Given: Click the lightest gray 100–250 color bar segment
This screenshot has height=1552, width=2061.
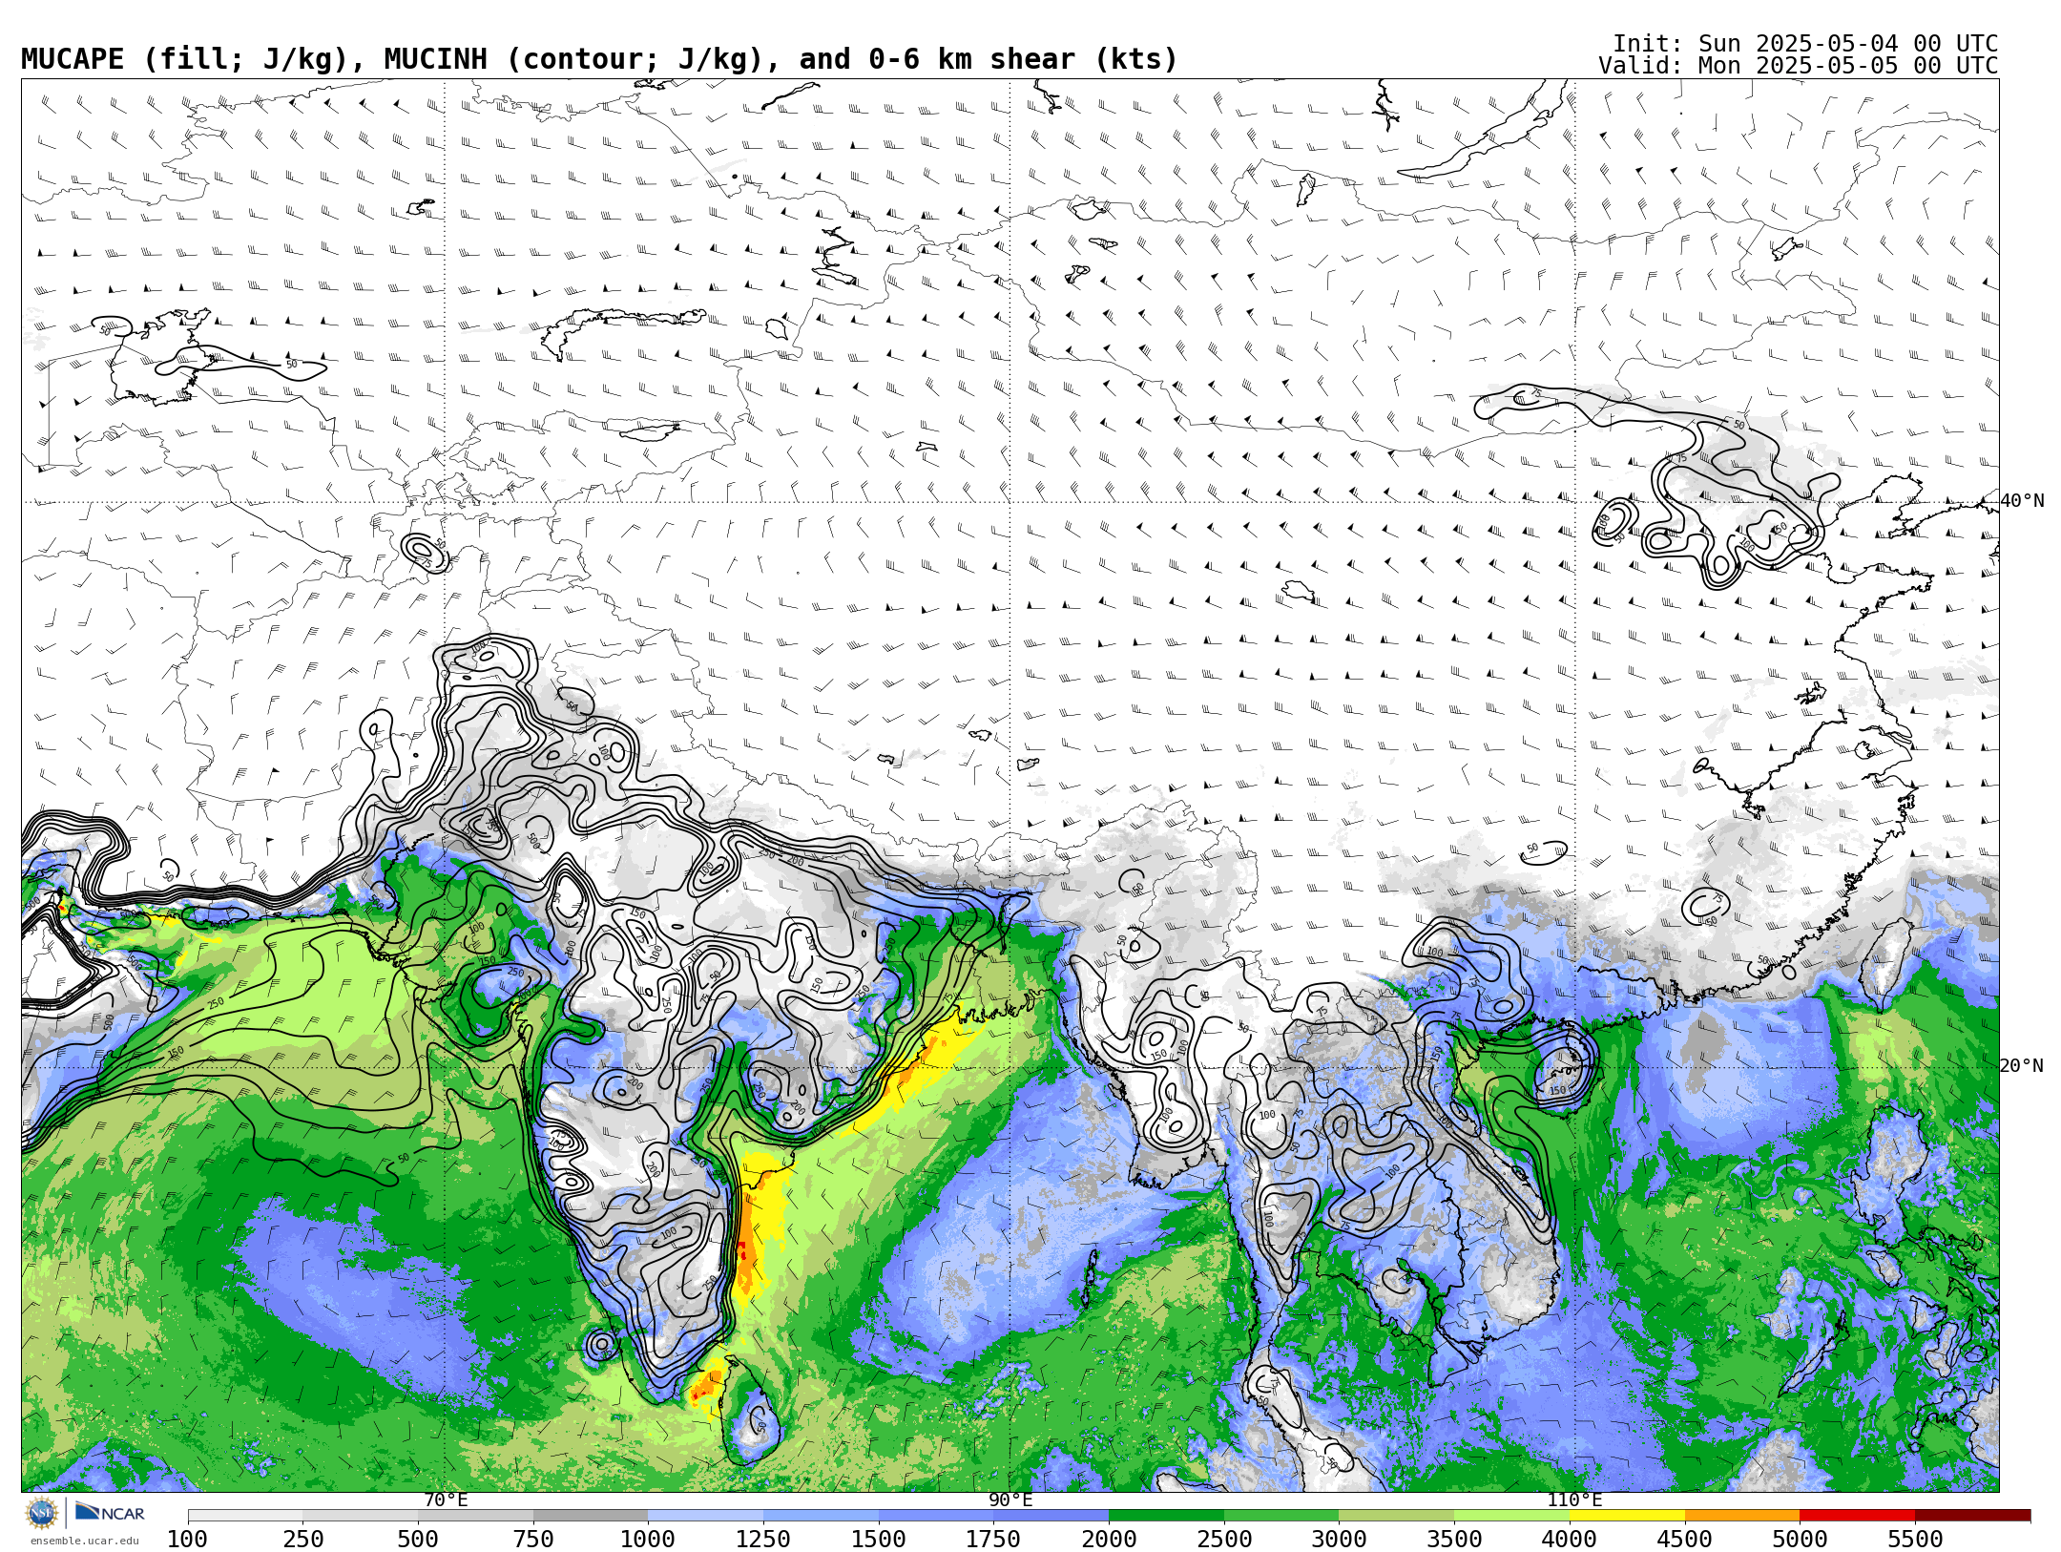Looking at the screenshot, I should coord(245,1516).
